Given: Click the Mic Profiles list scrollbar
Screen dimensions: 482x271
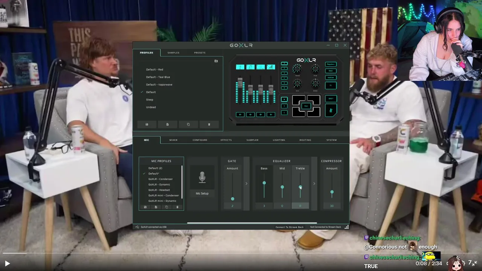Looking at the screenshot, I should coord(182,182).
